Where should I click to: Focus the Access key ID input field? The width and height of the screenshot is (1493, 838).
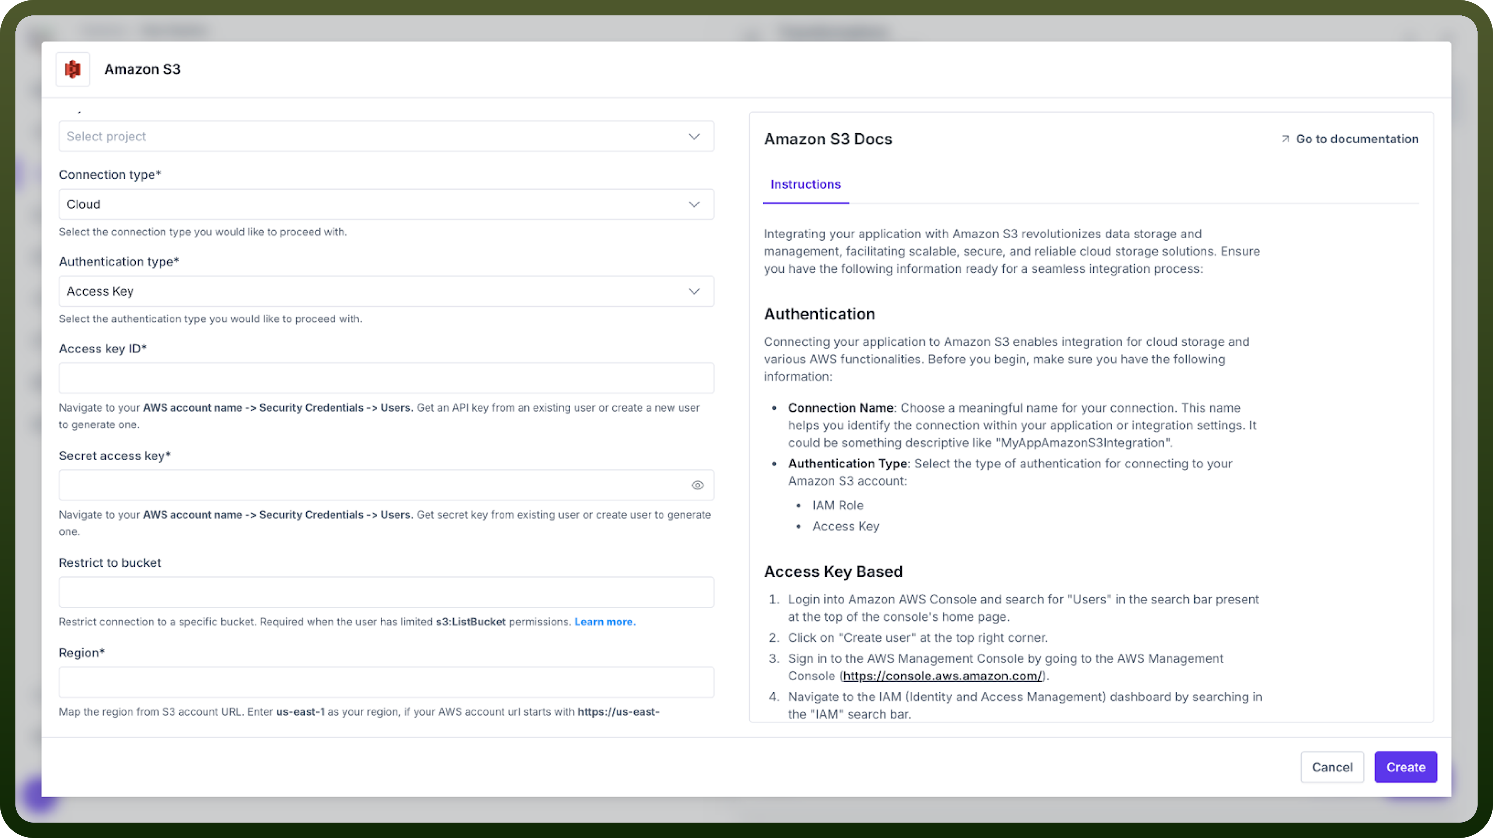(386, 378)
